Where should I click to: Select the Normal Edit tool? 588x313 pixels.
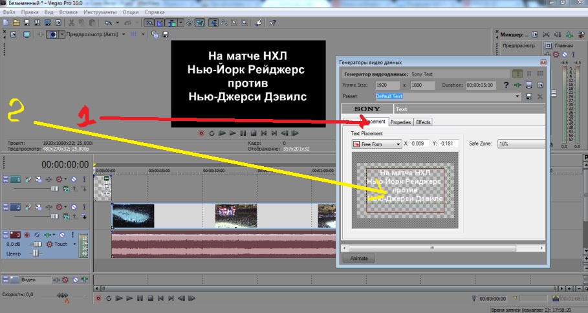[213, 23]
